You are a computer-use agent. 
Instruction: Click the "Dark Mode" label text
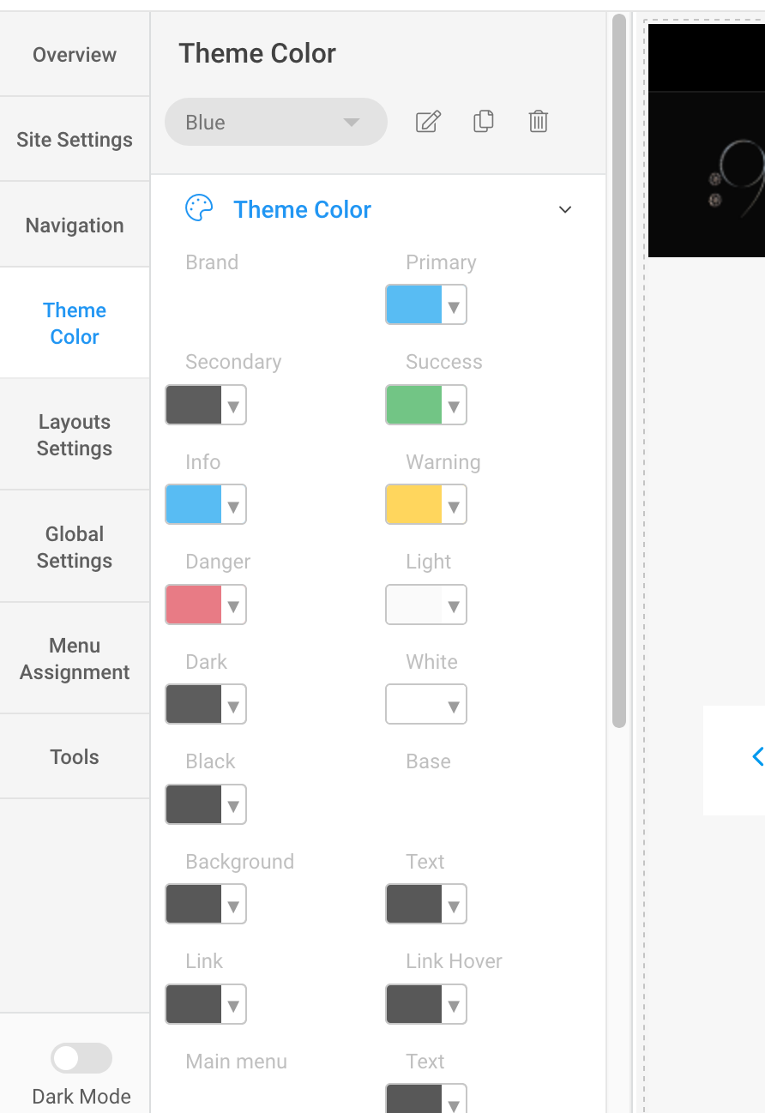(81, 1097)
